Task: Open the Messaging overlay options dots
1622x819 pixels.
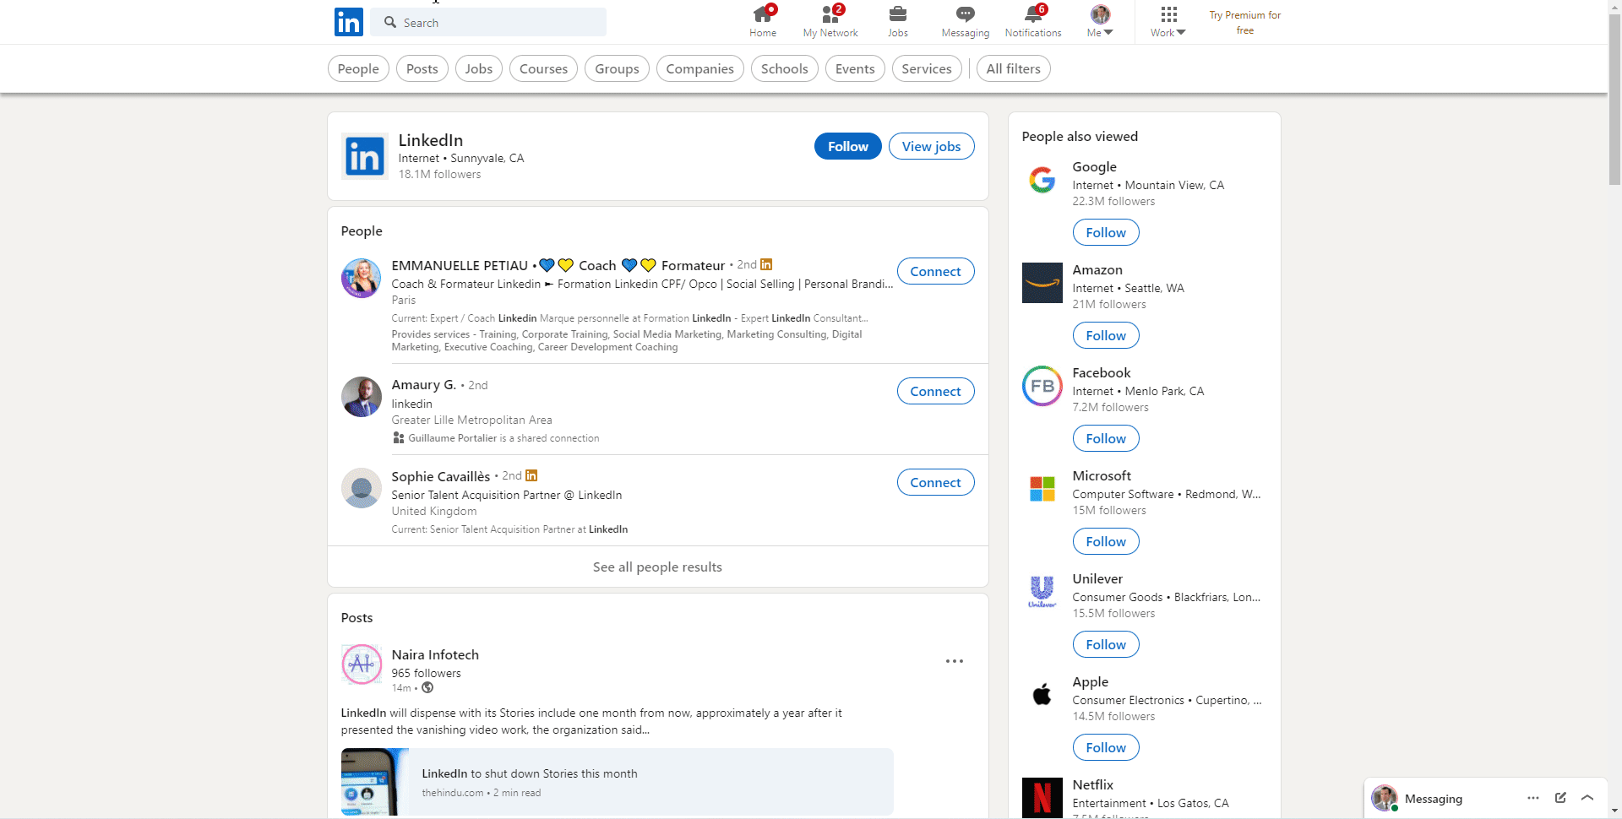Action: [1533, 798]
